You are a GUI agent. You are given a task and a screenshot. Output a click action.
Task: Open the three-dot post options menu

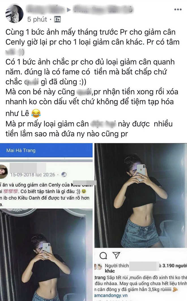click(x=178, y=9)
